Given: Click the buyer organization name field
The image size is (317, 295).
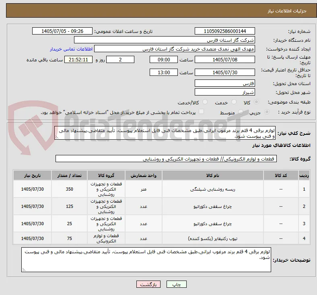Looking at the screenshot, I should click(165, 40).
